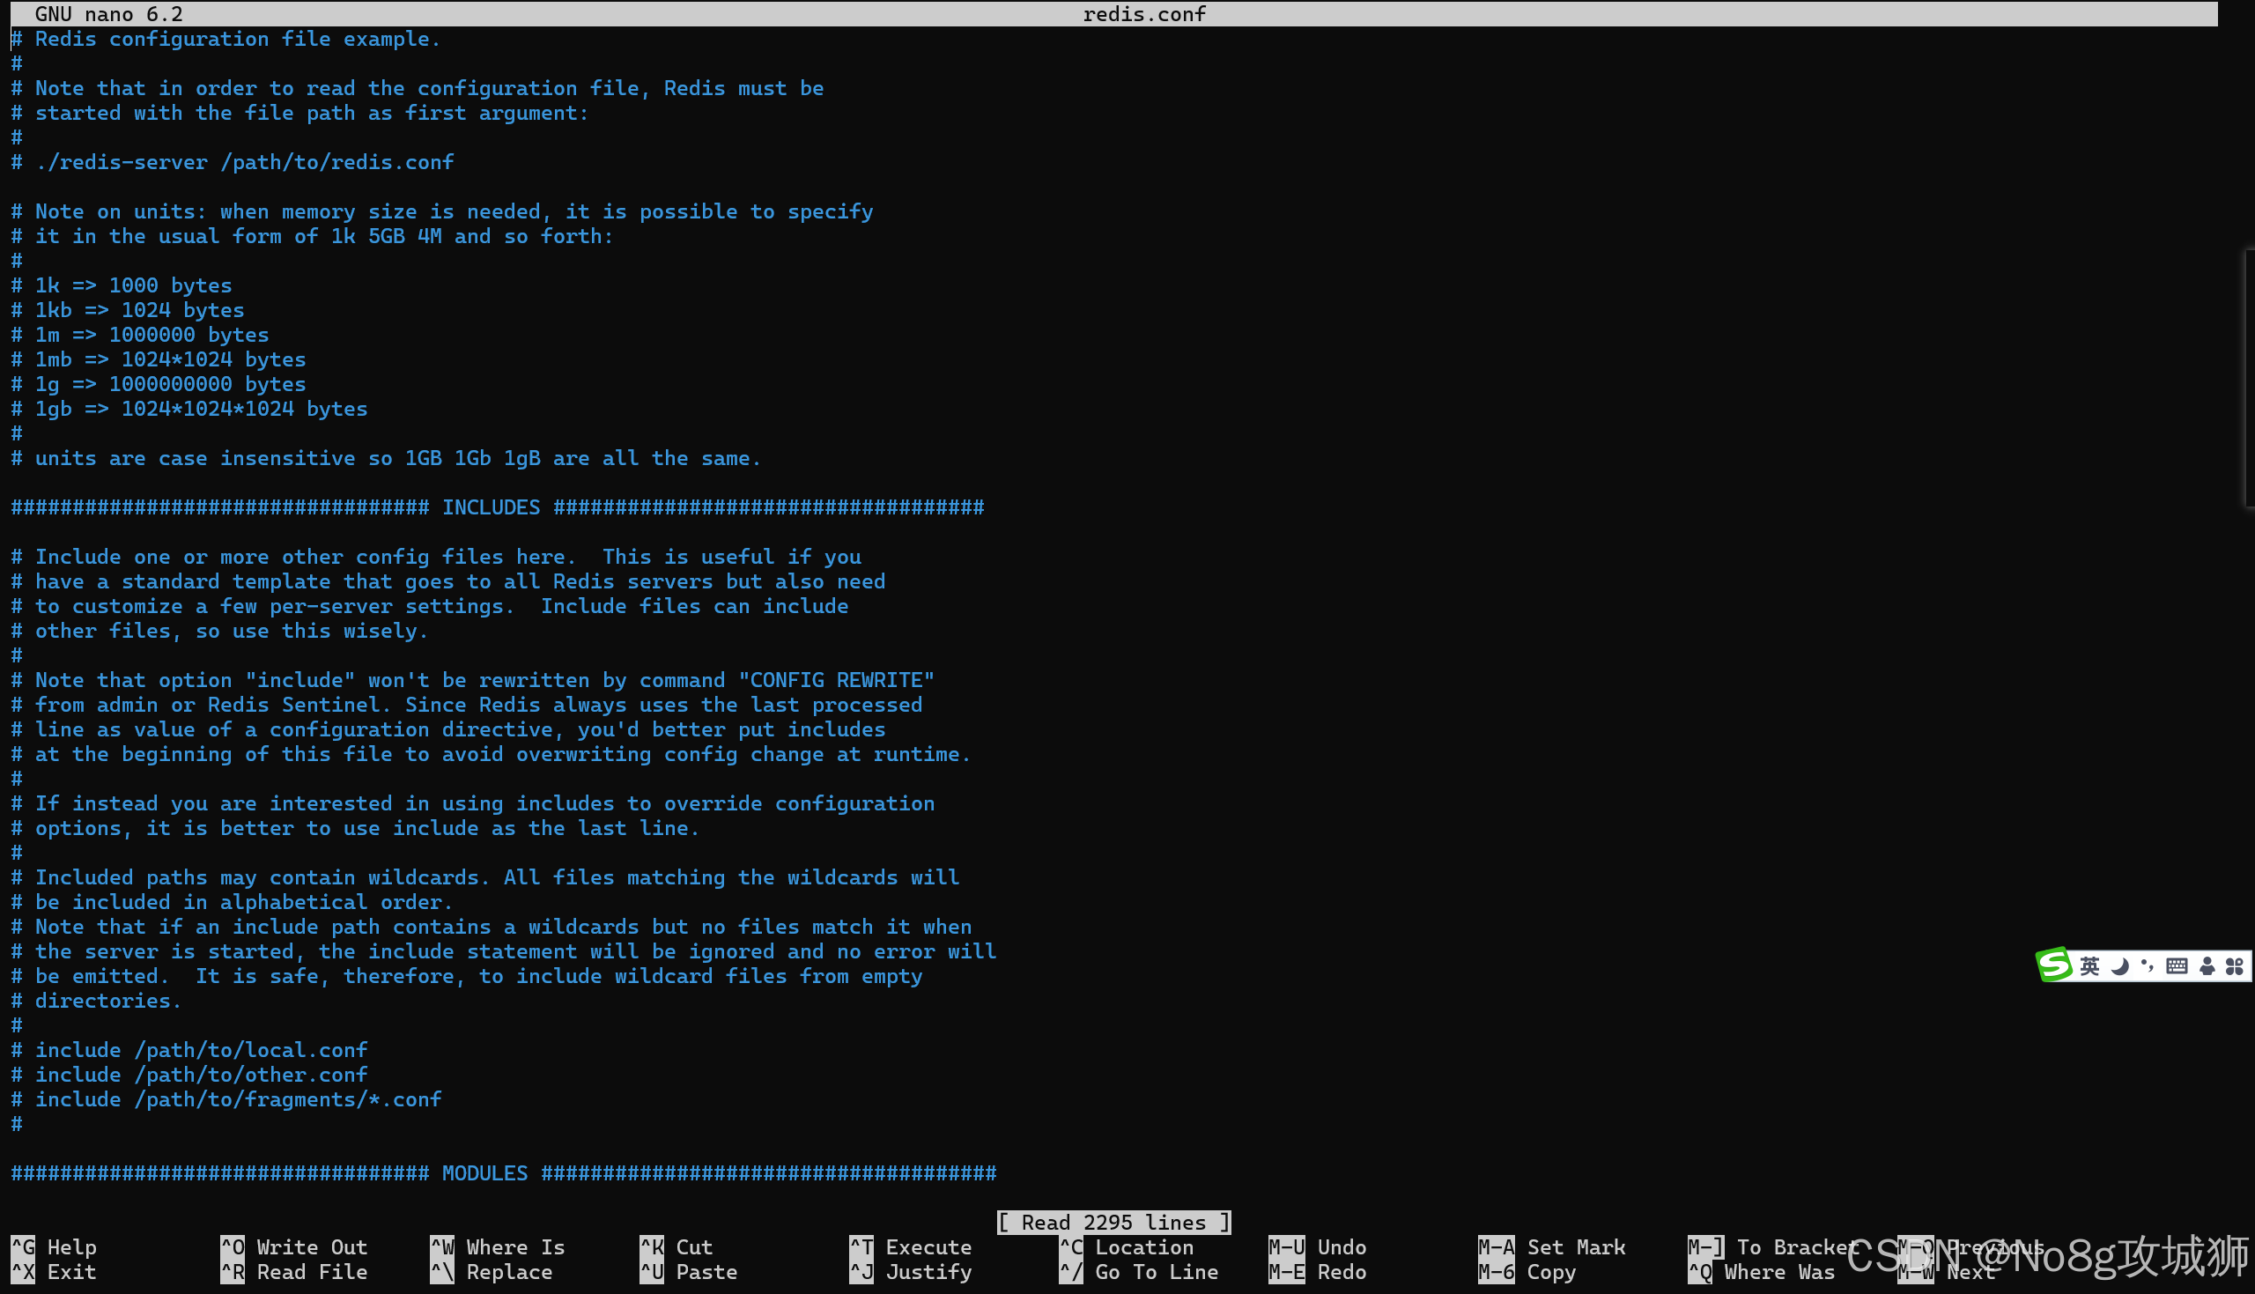Click the M-] To Bracket shortcut
This screenshot has height=1294, width=2255.
coord(1774,1247)
